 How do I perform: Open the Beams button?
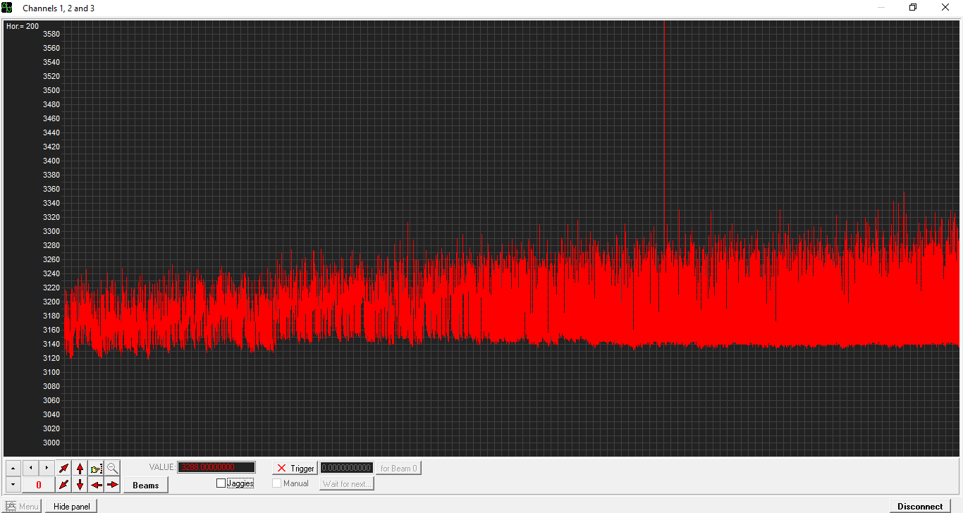tap(146, 486)
